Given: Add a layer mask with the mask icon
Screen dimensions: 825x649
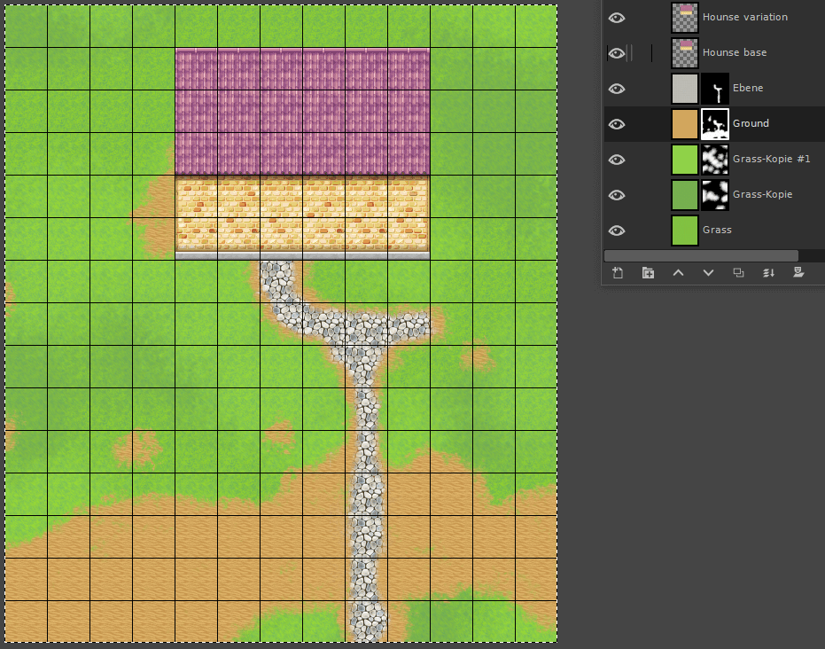Looking at the screenshot, I should [x=798, y=272].
